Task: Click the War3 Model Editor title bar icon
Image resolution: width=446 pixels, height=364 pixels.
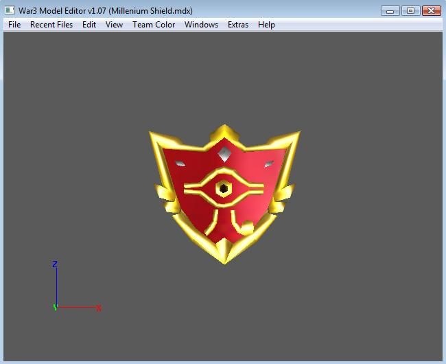Action: [10, 10]
